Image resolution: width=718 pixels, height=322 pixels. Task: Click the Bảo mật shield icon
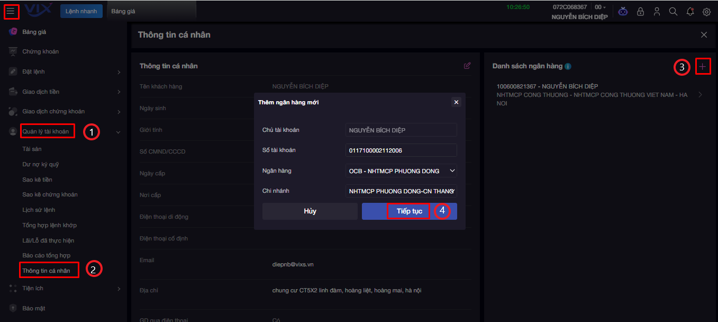click(13, 308)
